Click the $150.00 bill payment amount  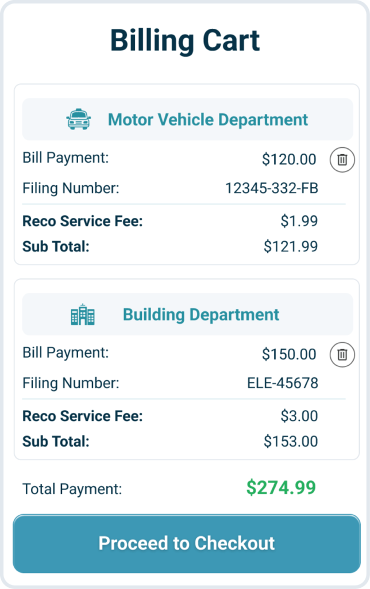(289, 354)
